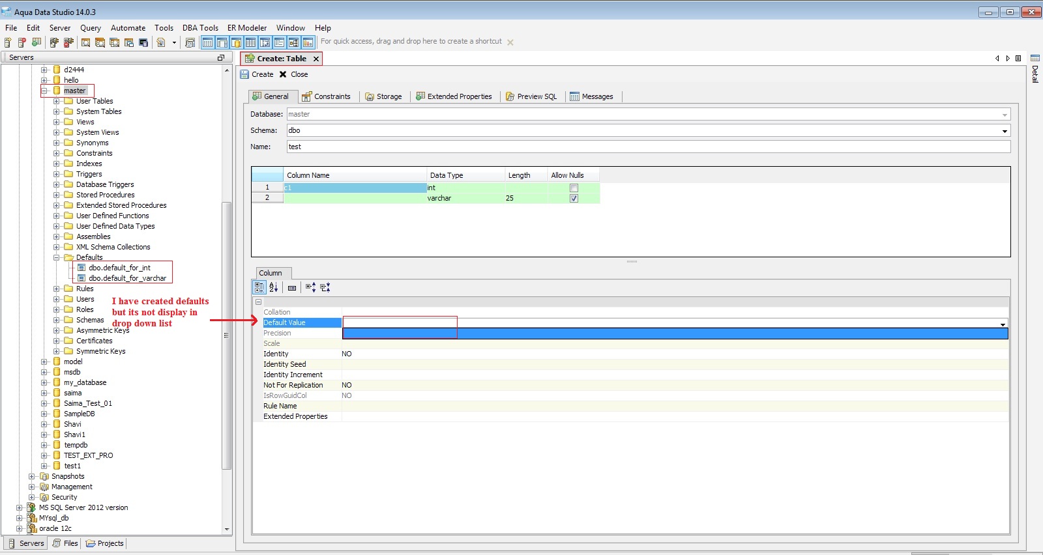Select Categorized view in Column properties

click(x=259, y=287)
